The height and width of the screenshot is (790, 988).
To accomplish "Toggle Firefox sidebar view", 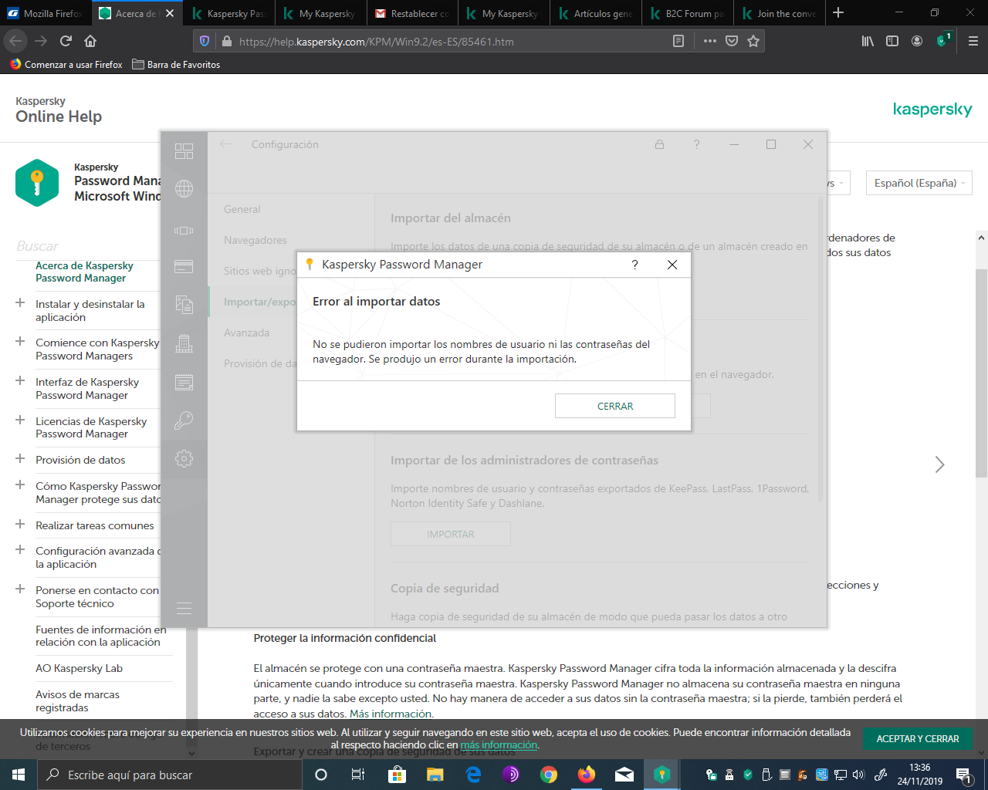I will [x=892, y=42].
